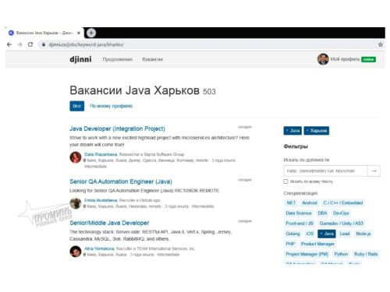
Task: Click the browser forward arrow
Action: (x=20, y=44)
